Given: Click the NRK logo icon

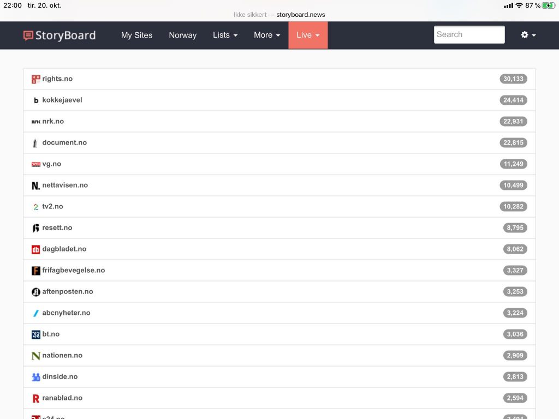Looking at the screenshot, I should point(36,122).
